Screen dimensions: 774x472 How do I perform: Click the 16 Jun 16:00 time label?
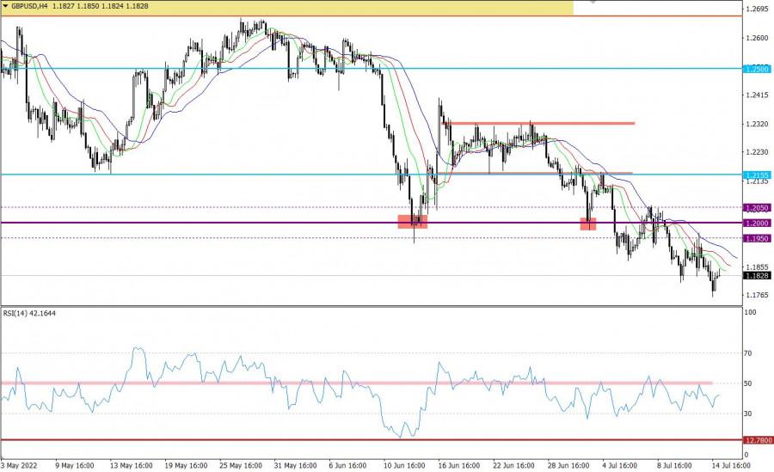(x=459, y=466)
